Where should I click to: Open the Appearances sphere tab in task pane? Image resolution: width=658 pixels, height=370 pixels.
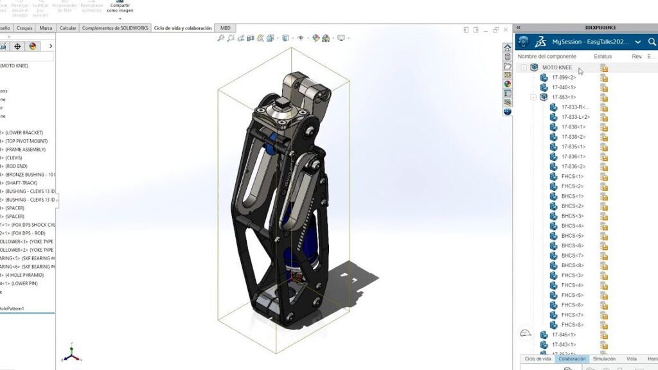click(x=508, y=84)
